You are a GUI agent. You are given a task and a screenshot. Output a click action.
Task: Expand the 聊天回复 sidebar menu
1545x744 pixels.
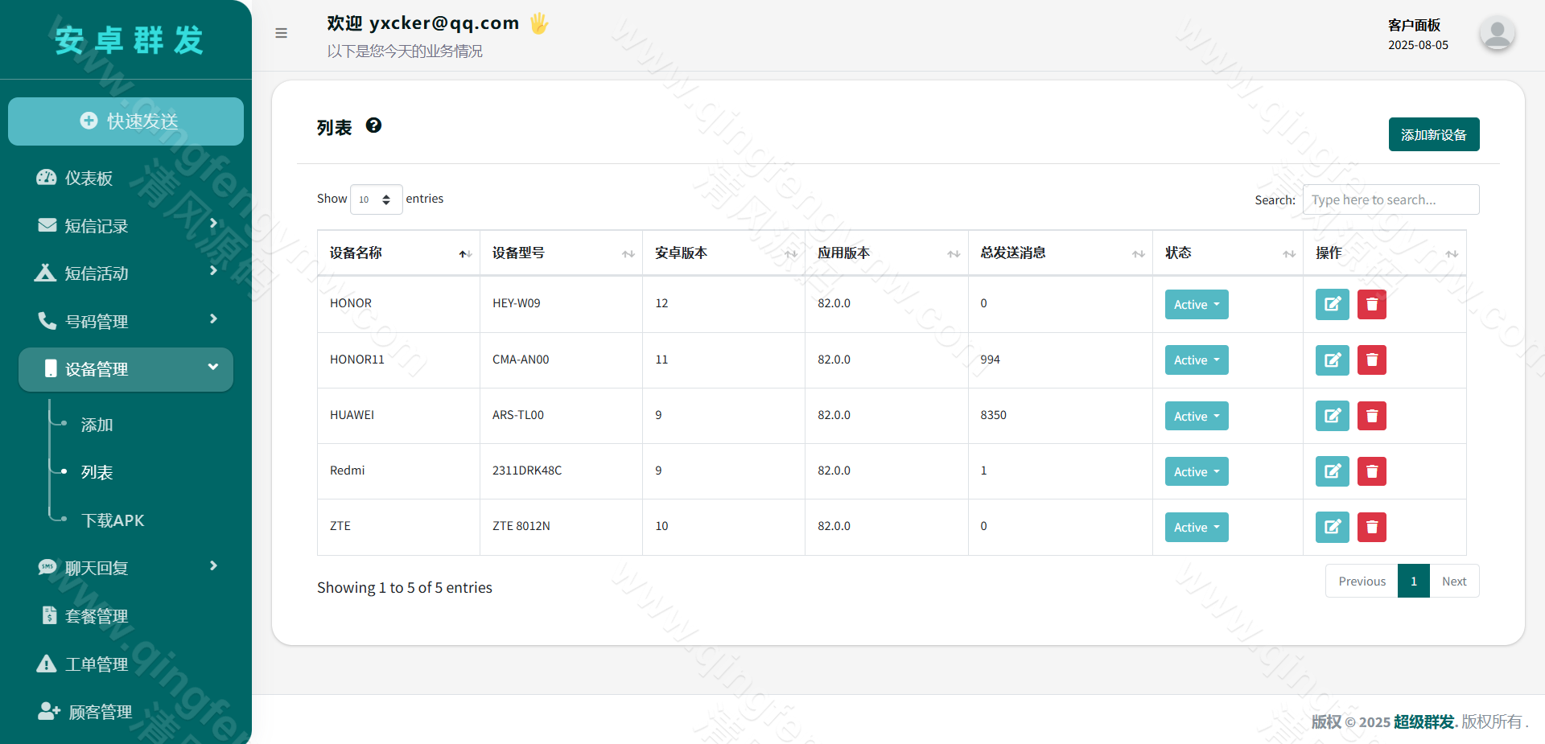click(x=126, y=568)
